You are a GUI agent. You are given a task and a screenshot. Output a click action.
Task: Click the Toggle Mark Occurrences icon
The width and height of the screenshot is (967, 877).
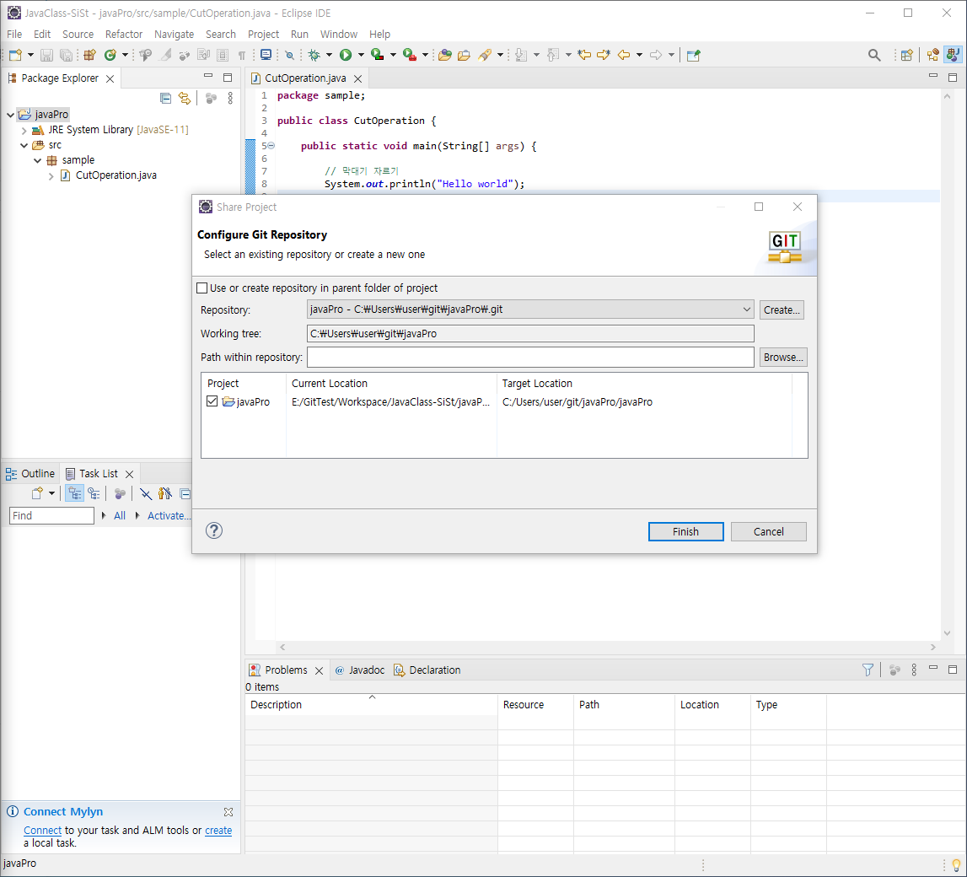coord(165,55)
